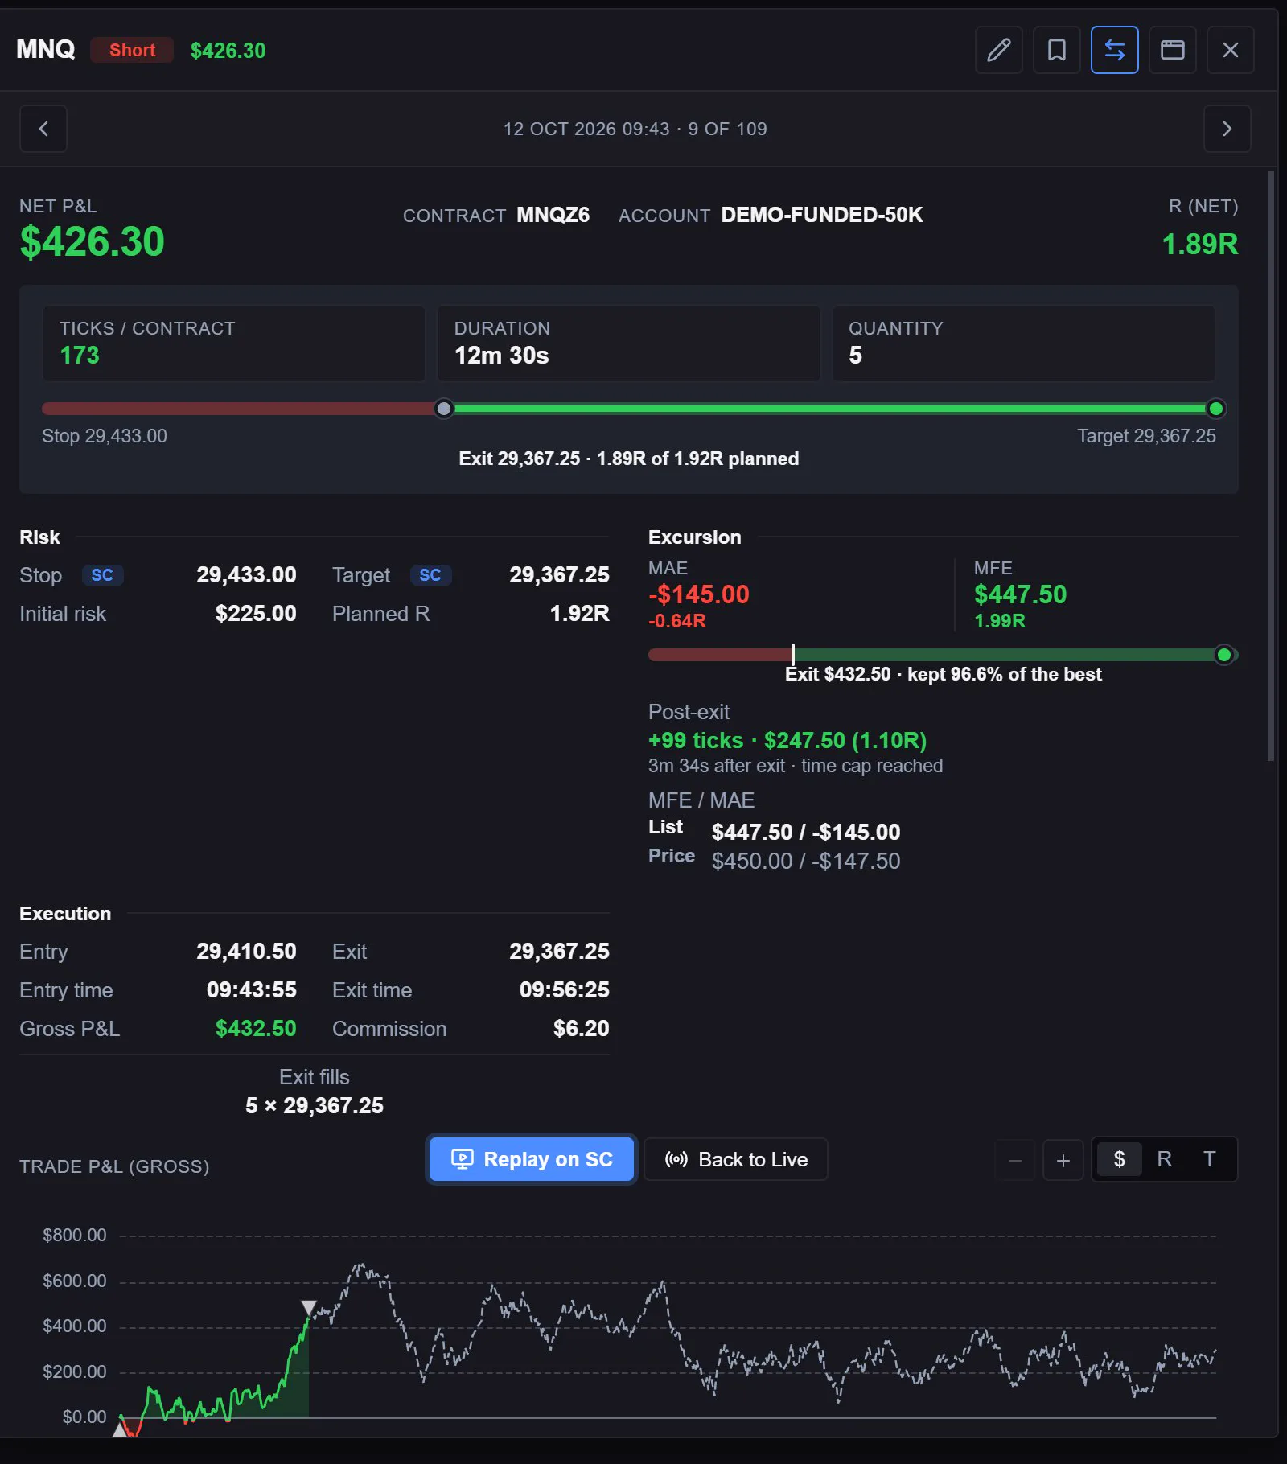Click the exit marker on stop-target bar
Image resolution: width=1287 pixels, height=1464 pixels.
pos(444,409)
